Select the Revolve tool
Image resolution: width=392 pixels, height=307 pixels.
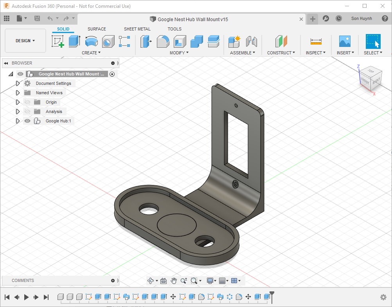pos(91,41)
